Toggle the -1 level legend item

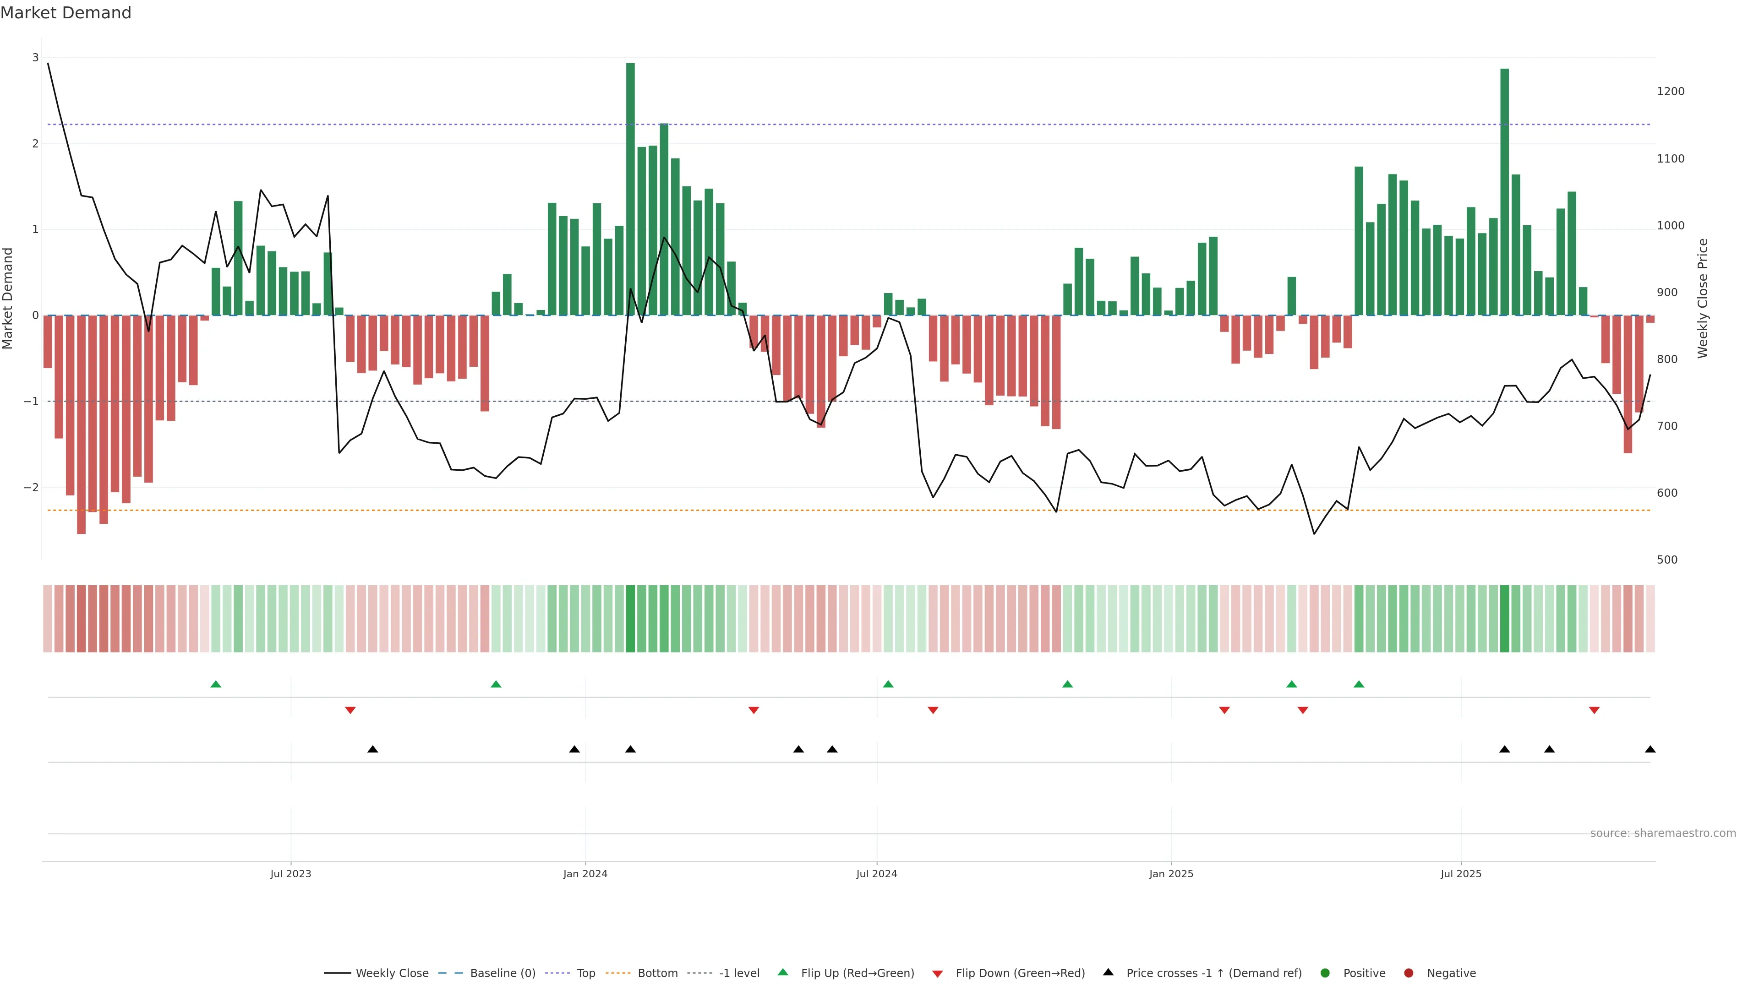[x=739, y=973]
